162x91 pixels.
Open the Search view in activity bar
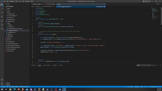(2, 9)
